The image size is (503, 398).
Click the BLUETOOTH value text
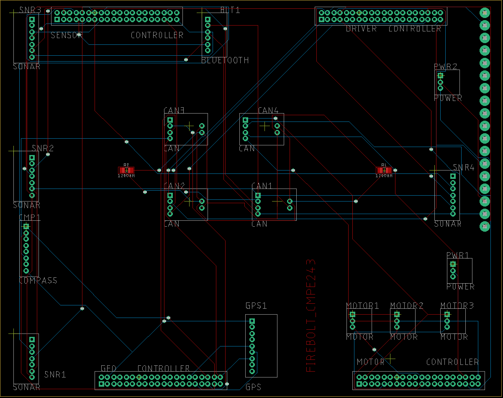[x=225, y=60]
